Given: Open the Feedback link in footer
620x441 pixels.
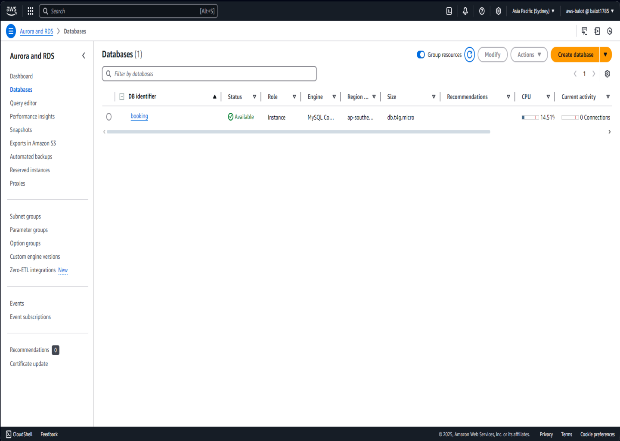Looking at the screenshot, I should pyautogui.click(x=49, y=434).
